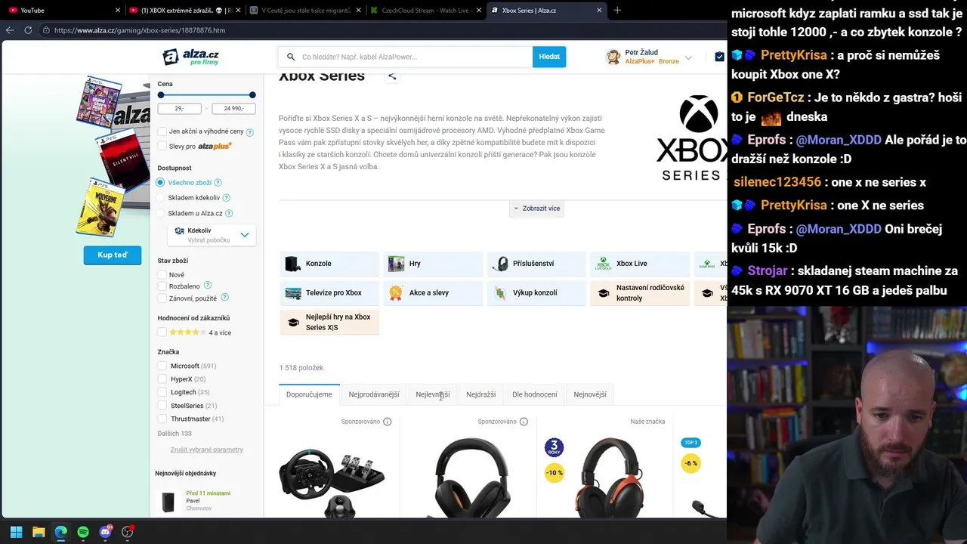Click the Výkup konzolí category icon

coord(500,293)
